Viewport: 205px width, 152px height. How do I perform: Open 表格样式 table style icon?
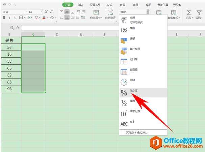pos(174,12)
